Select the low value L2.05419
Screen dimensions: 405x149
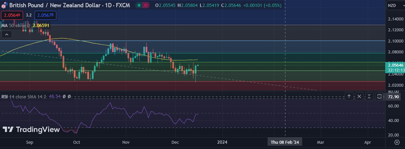point(210,5)
